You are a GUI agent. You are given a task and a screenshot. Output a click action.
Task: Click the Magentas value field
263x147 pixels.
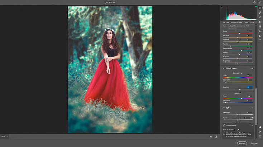point(249,61)
